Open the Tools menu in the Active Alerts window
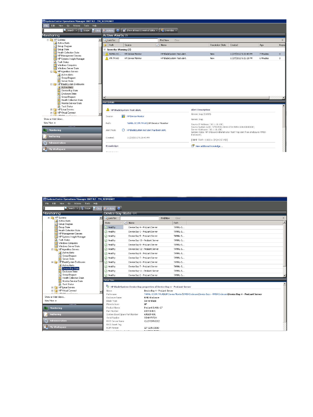Viewport: 313px width, 417px height. click(86, 26)
